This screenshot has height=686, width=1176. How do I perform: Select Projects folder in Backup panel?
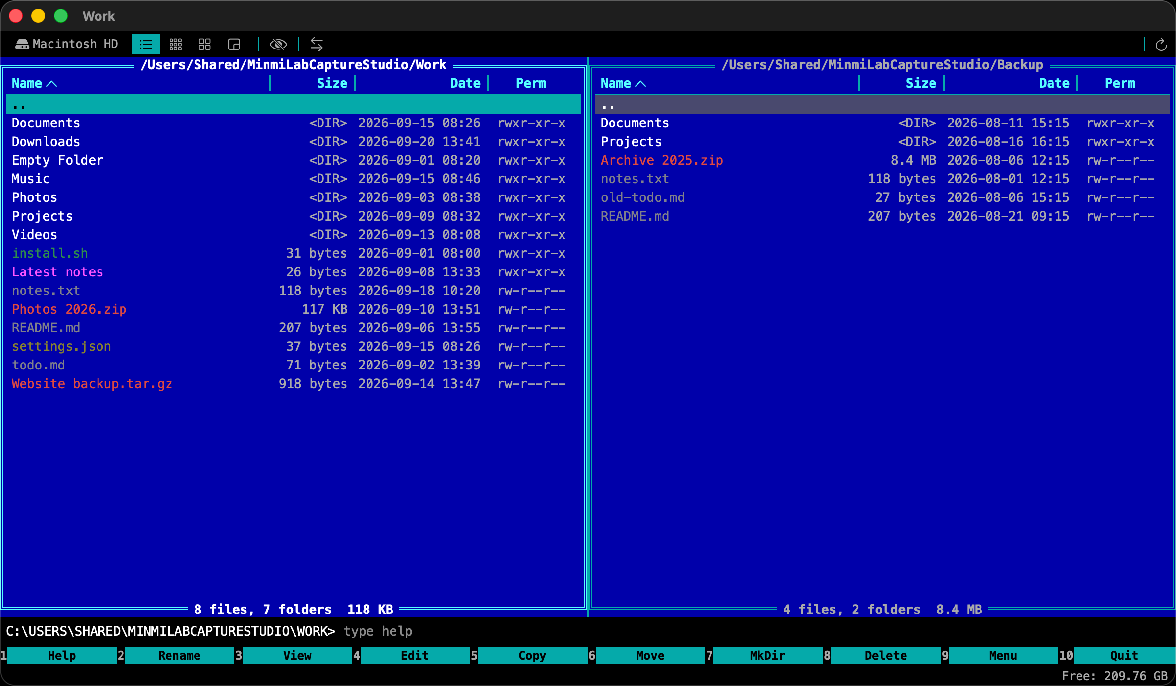[882, 142]
